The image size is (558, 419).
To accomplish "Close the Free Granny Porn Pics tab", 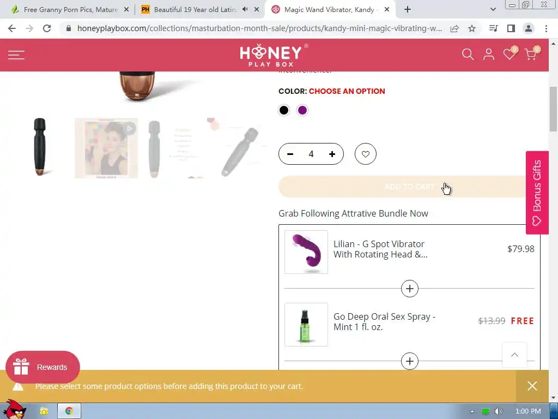I will tap(126, 10).
